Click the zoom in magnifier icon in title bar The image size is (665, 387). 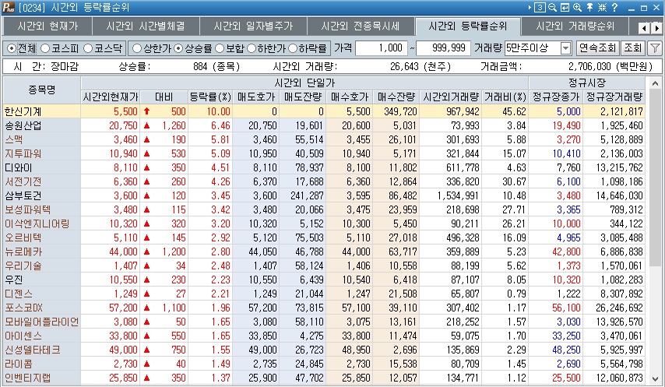(x=577, y=7)
